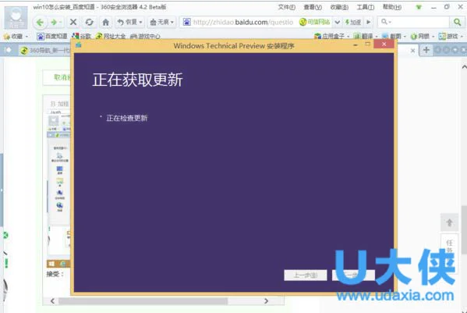
Task: Go to the home page icon
Action: pyautogui.click(x=105, y=22)
